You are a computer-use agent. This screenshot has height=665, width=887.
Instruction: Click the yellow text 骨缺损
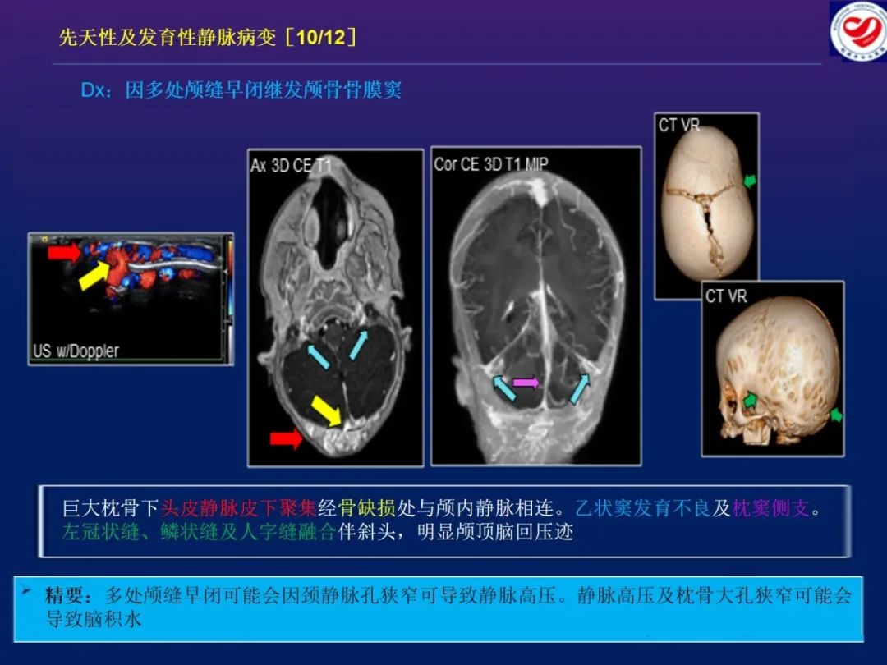point(366,508)
